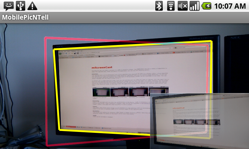Tap the MobilePicNTell title bar text

click(x=25, y=17)
